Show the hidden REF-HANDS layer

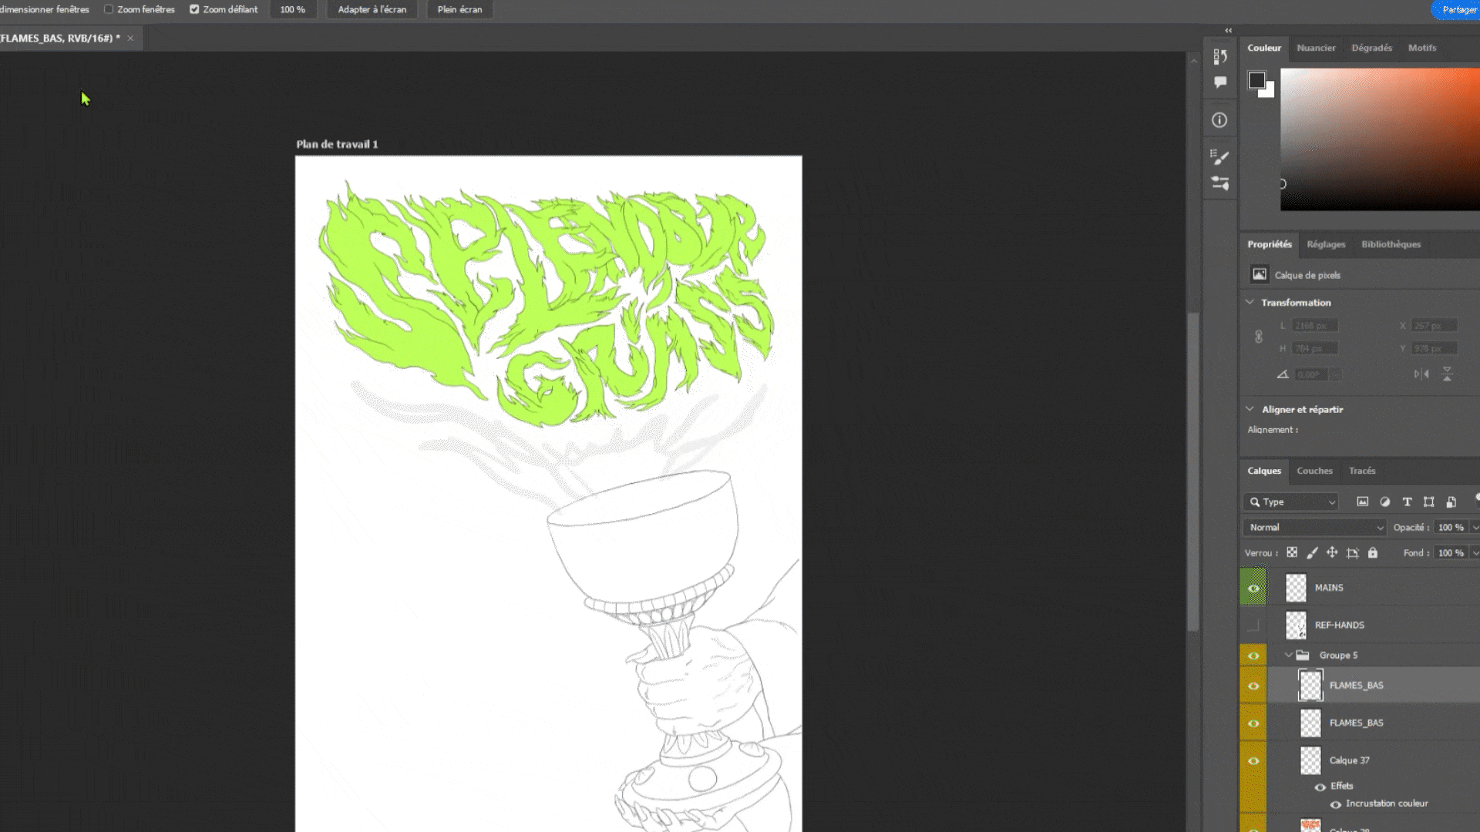click(x=1253, y=625)
